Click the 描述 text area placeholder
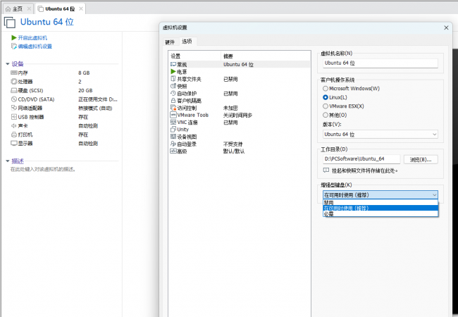 pos(43,169)
